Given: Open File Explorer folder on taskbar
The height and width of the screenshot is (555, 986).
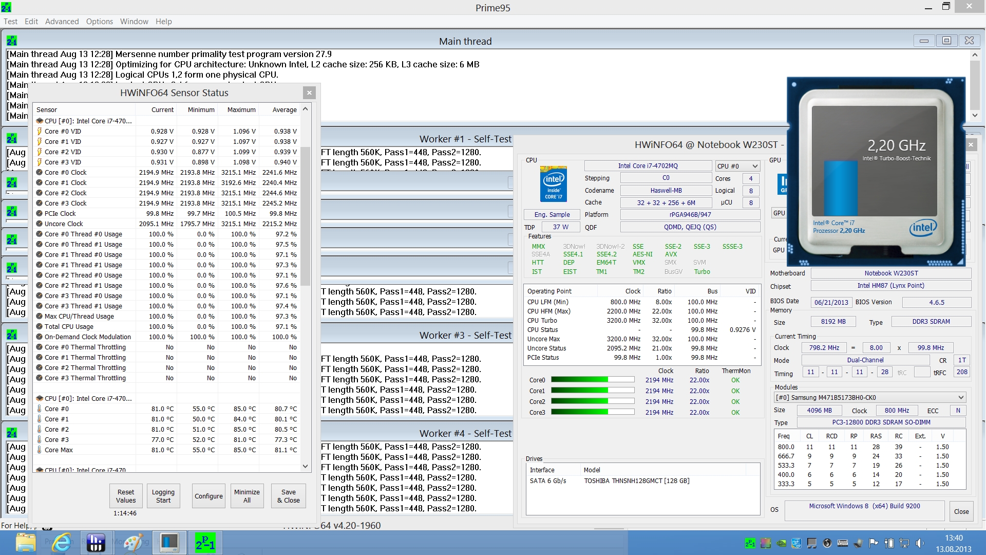Looking at the screenshot, I should click(25, 543).
